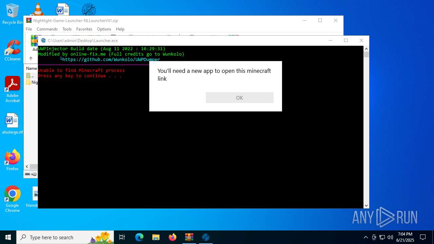Viewport: 434px width, 244px height.
Task: Open Google Chrome desktop shortcut
Action: (13, 199)
